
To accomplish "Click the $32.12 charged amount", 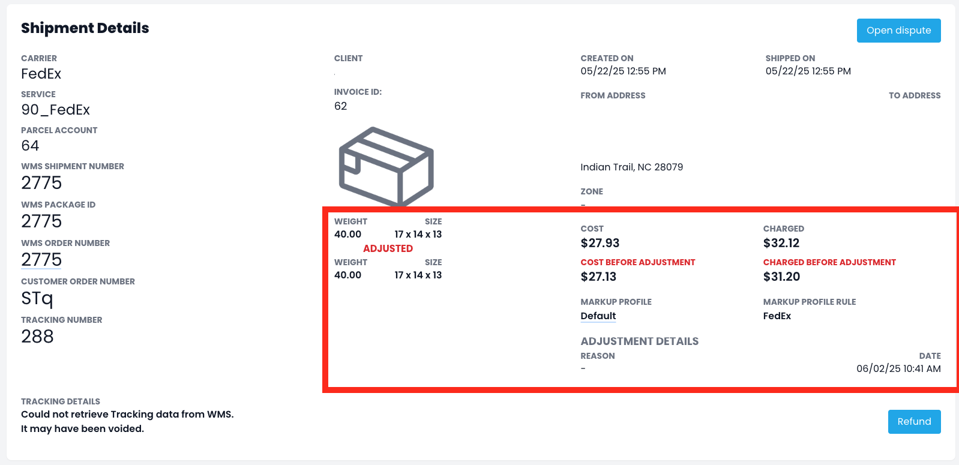I will 781,243.
